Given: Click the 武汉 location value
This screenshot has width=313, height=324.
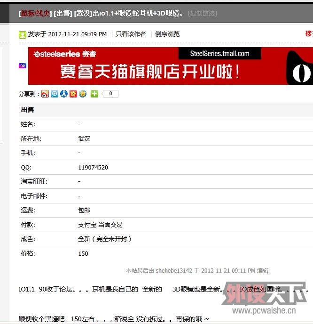Looking at the screenshot, I should [84, 138].
